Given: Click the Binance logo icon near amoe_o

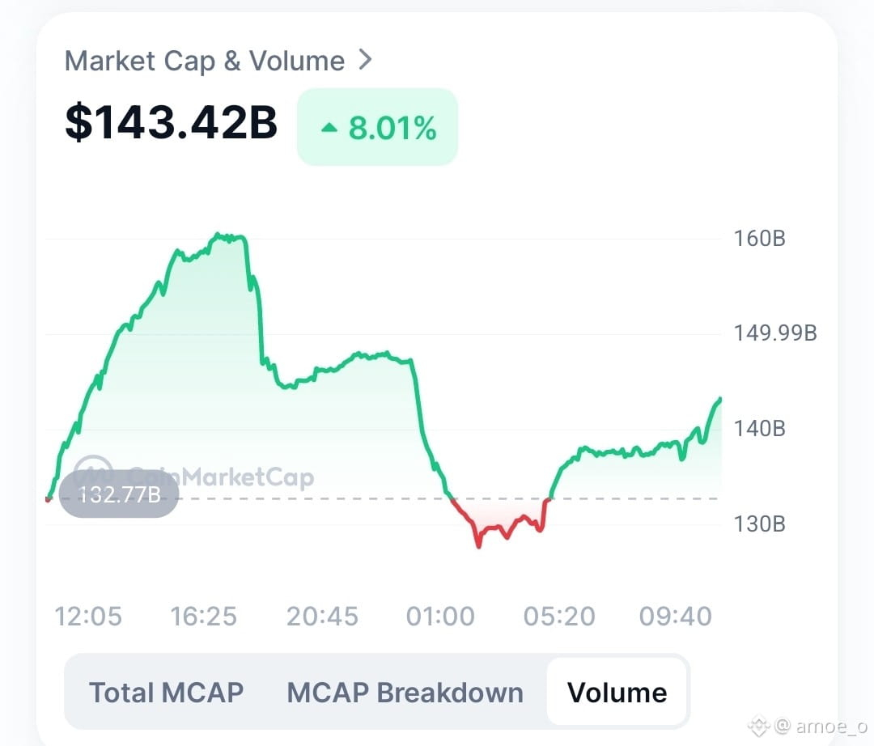Looking at the screenshot, I should 759,726.
